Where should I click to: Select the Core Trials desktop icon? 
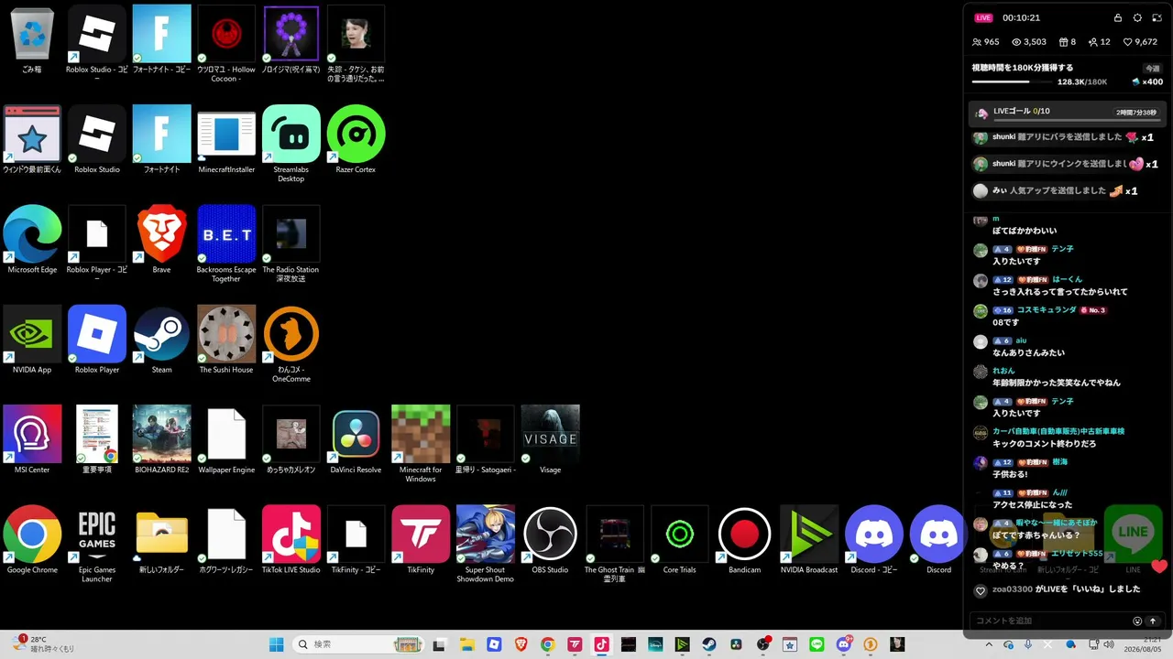[679, 540]
